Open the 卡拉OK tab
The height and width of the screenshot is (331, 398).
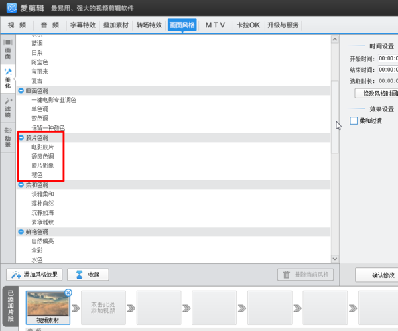click(248, 25)
